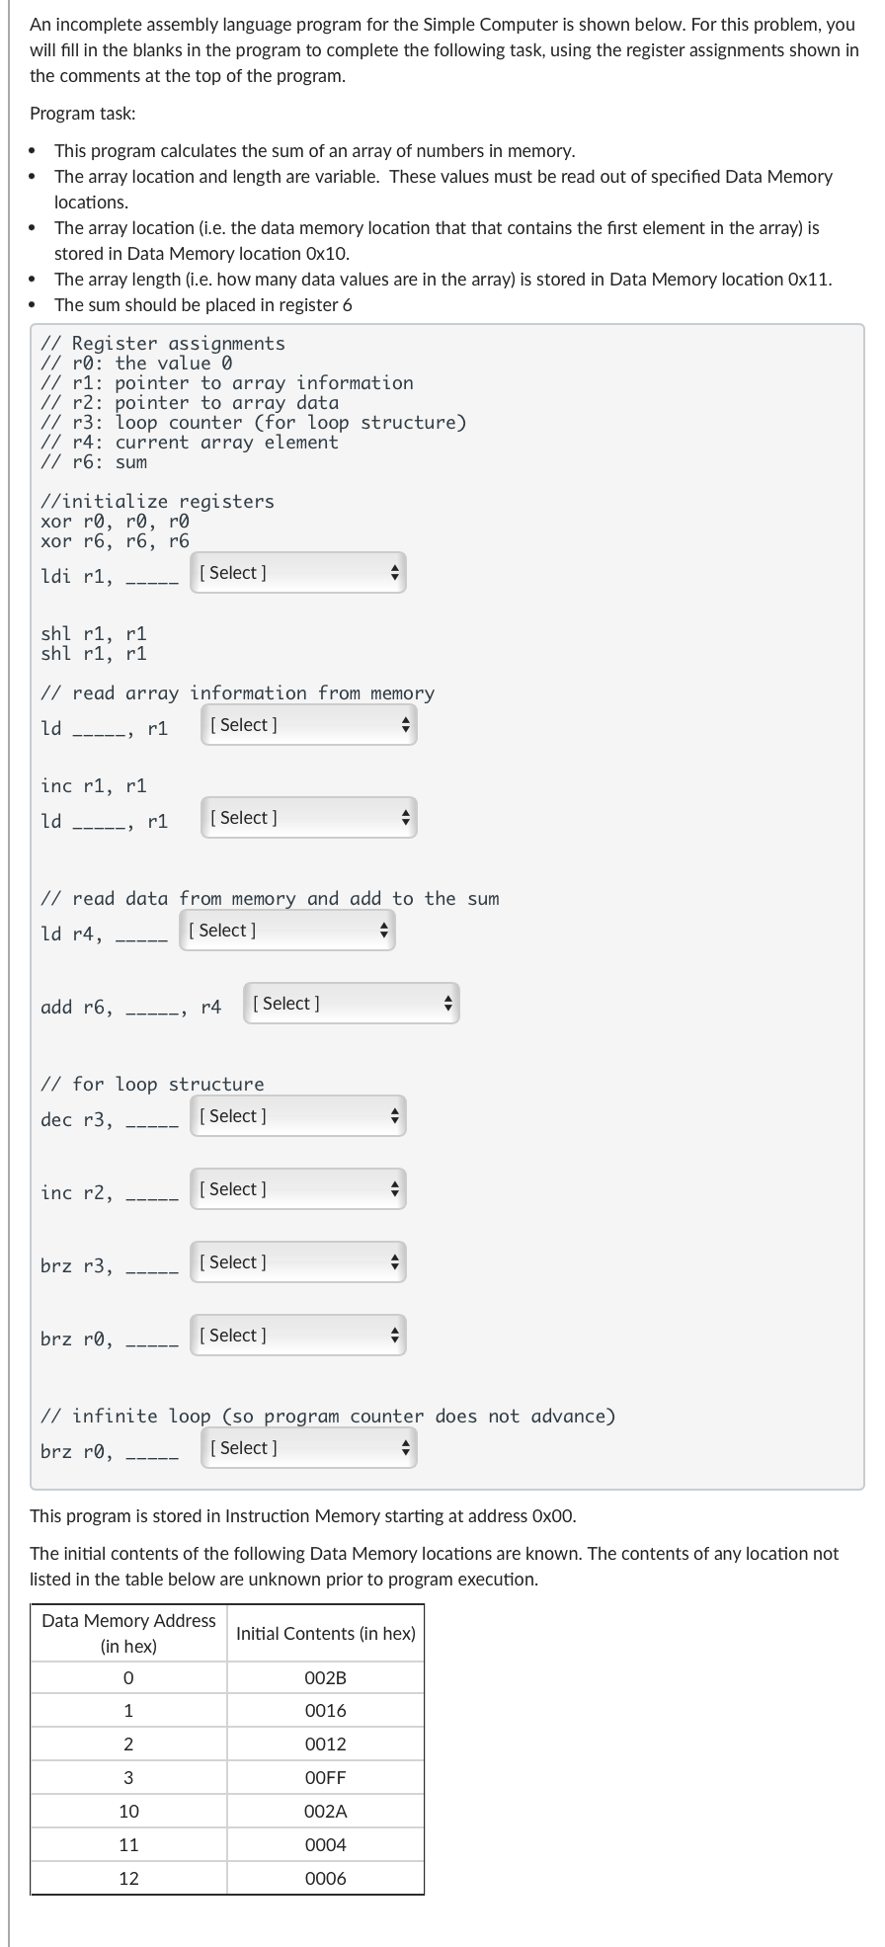This screenshot has width=885, height=1947.
Task: Open the Select dropdown for ld r4
Action: click(286, 930)
